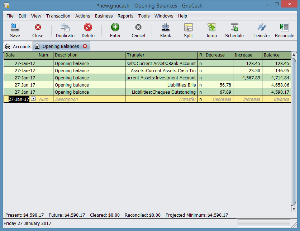
Task: Toggle reconcile flag on the Investment Account row
Action: coord(201,78)
